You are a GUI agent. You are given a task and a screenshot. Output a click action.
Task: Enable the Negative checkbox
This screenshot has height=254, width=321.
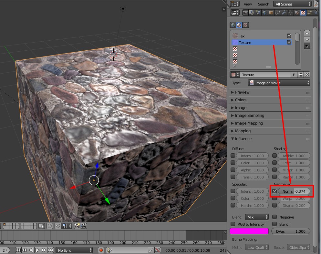pyautogui.click(x=274, y=217)
